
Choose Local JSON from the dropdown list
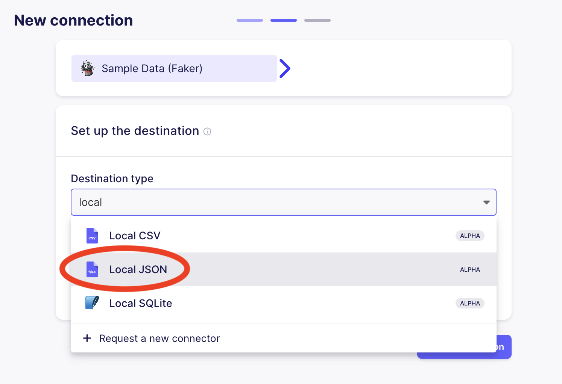click(138, 269)
